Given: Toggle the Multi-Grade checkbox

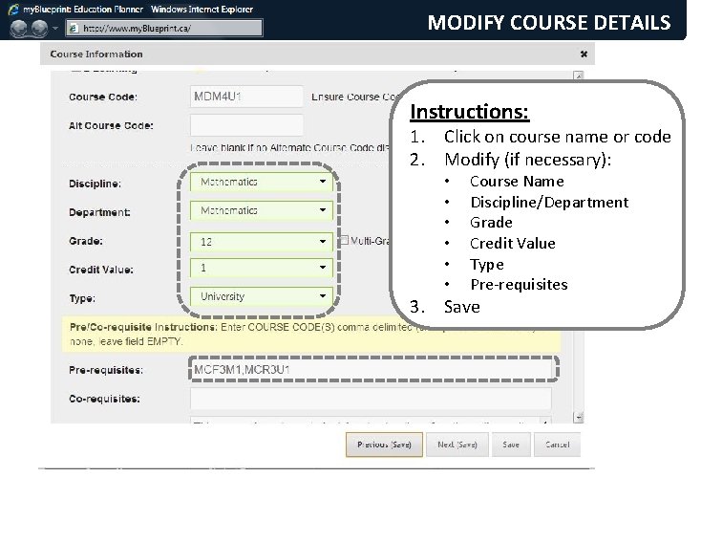Looking at the screenshot, I should (x=344, y=240).
